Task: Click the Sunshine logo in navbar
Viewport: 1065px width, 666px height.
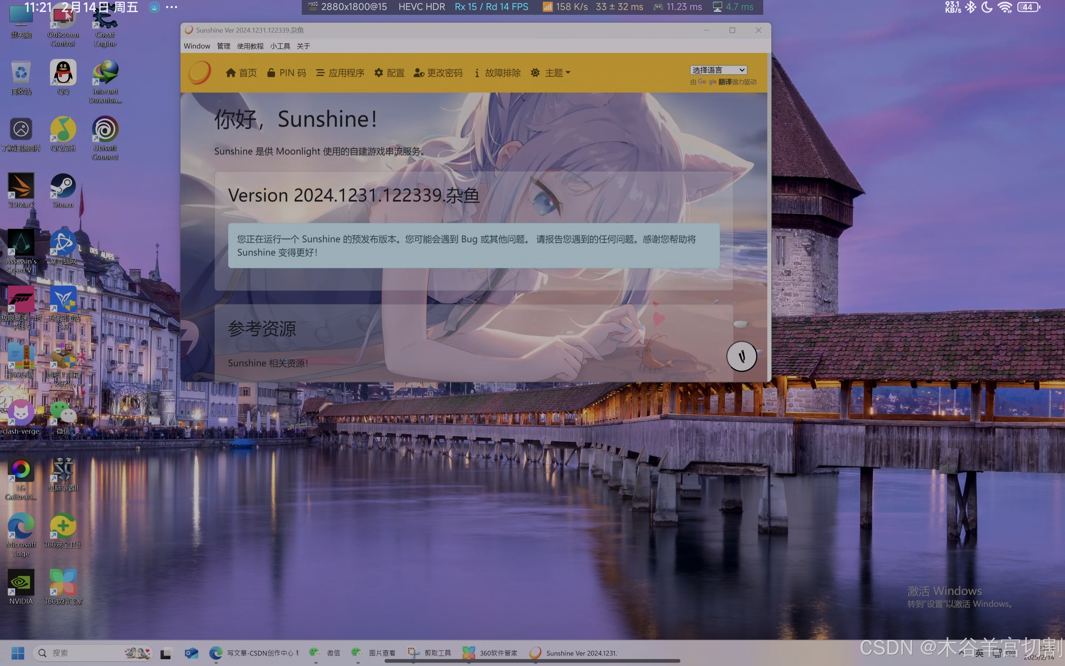Action: [x=200, y=73]
